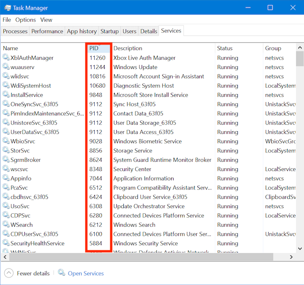The width and height of the screenshot is (304, 285).
Task: Click the wlidsvc service gear icon
Action: click(6, 76)
